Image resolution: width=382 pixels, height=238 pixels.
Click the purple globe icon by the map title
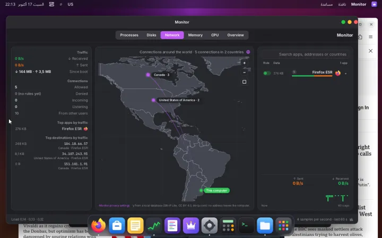coord(248,52)
